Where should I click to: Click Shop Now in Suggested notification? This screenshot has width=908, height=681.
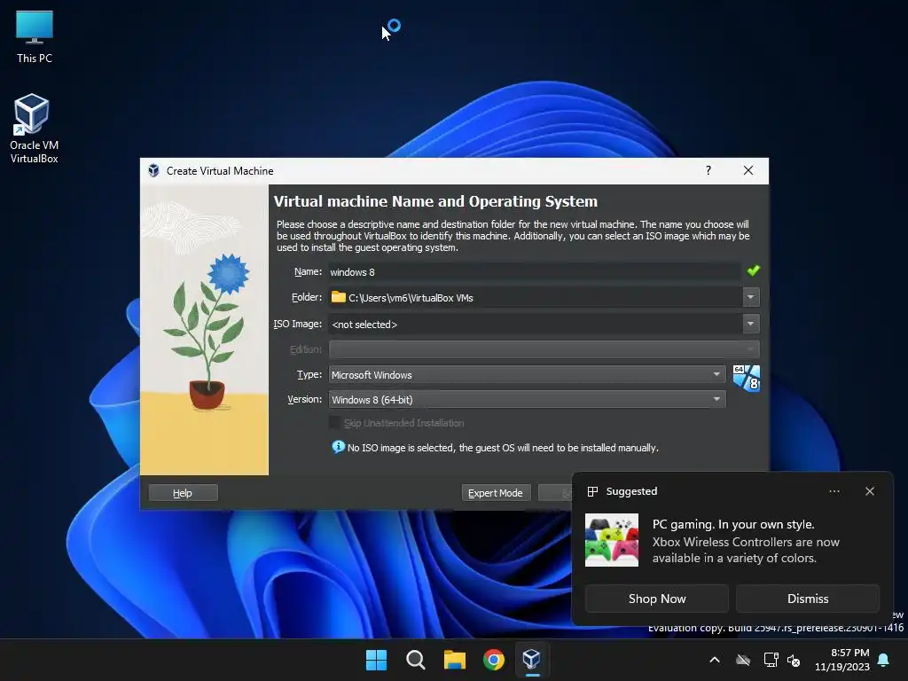(x=657, y=599)
